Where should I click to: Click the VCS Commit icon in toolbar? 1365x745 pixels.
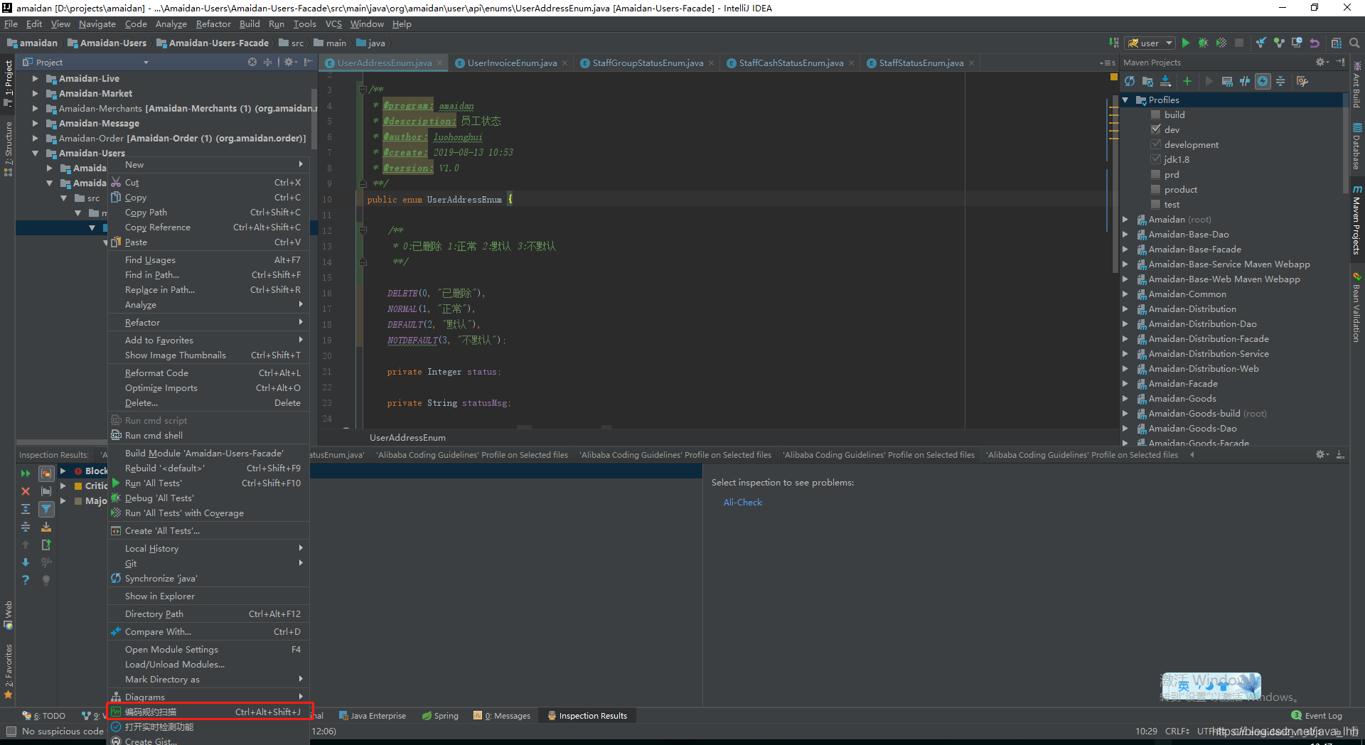click(1279, 43)
